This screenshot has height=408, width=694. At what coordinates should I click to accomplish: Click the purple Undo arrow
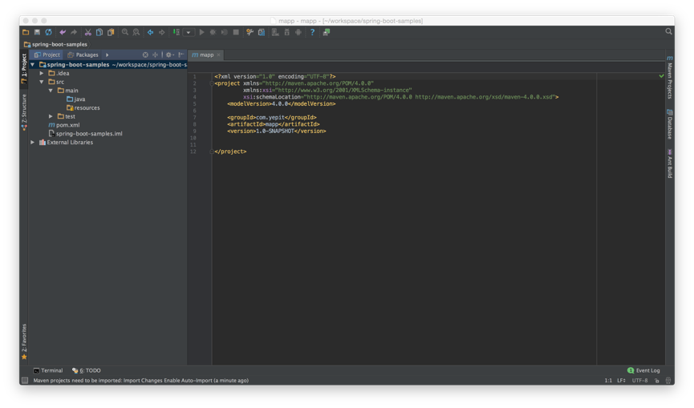click(x=63, y=32)
